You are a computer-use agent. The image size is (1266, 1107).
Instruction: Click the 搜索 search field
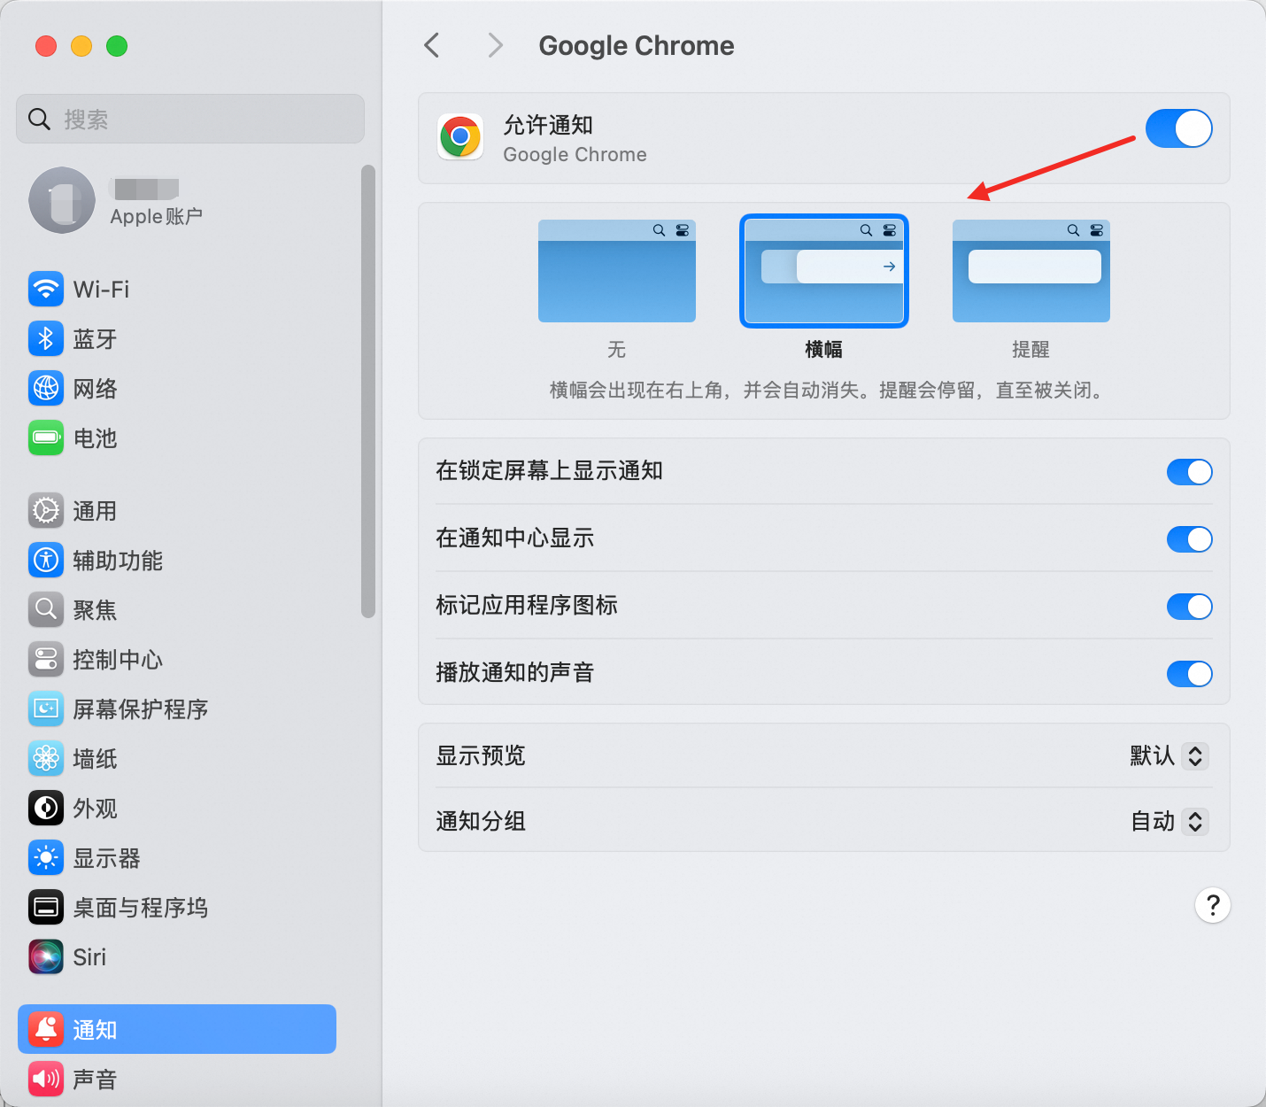pyautogui.click(x=190, y=119)
